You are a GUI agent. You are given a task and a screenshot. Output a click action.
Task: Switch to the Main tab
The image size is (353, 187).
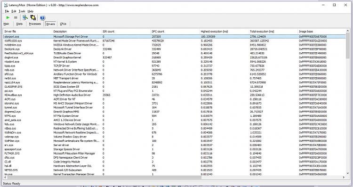point(6,24)
